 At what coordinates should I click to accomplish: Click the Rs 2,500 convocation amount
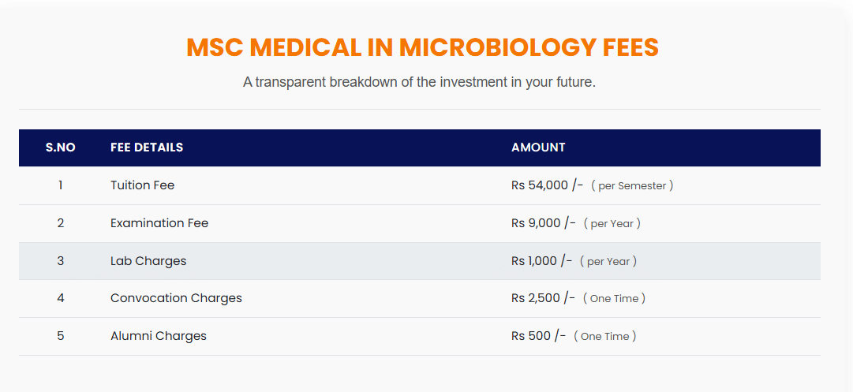(x=543, y=298)
